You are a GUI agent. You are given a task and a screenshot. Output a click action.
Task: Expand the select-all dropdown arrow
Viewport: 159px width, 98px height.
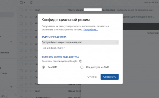(x=24, y=3)
